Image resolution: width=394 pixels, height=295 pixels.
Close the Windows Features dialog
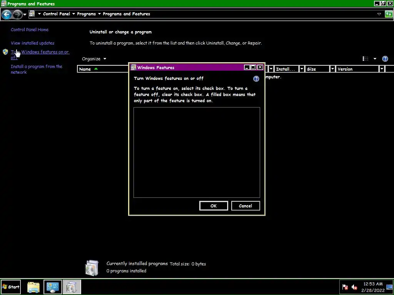tap(260, 67)
